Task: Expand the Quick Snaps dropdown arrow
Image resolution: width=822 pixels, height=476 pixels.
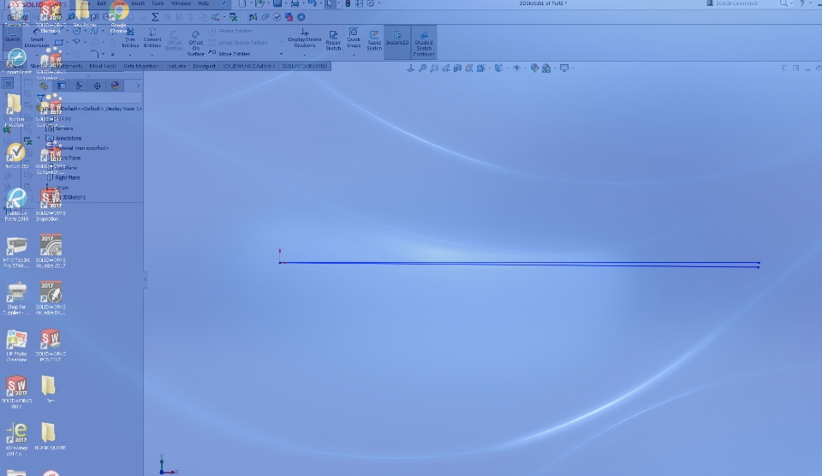Action: [x=354, y=54]
